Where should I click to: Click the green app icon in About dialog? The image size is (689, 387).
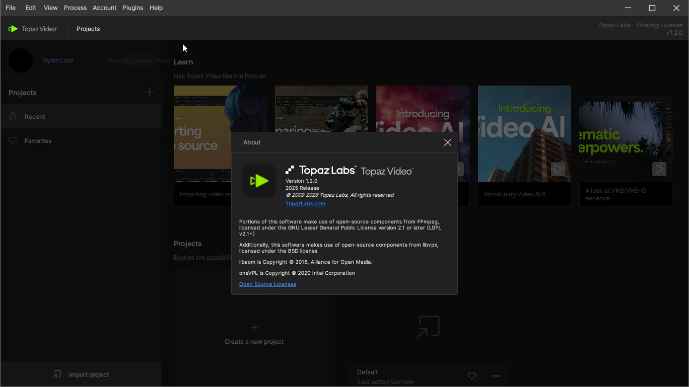(x=259, y=181)
